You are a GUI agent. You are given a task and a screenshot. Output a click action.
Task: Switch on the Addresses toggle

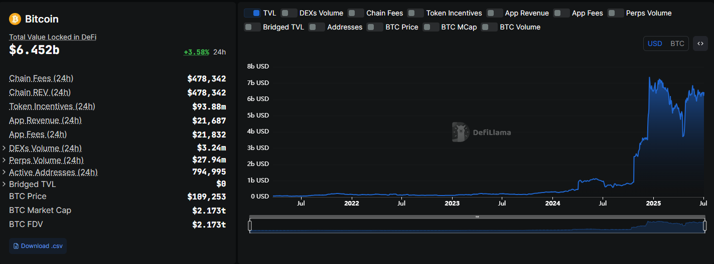coord(317,27)
